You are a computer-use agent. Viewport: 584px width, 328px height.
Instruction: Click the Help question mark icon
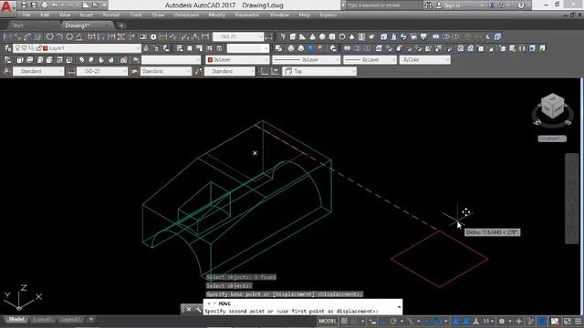point(521,5)
